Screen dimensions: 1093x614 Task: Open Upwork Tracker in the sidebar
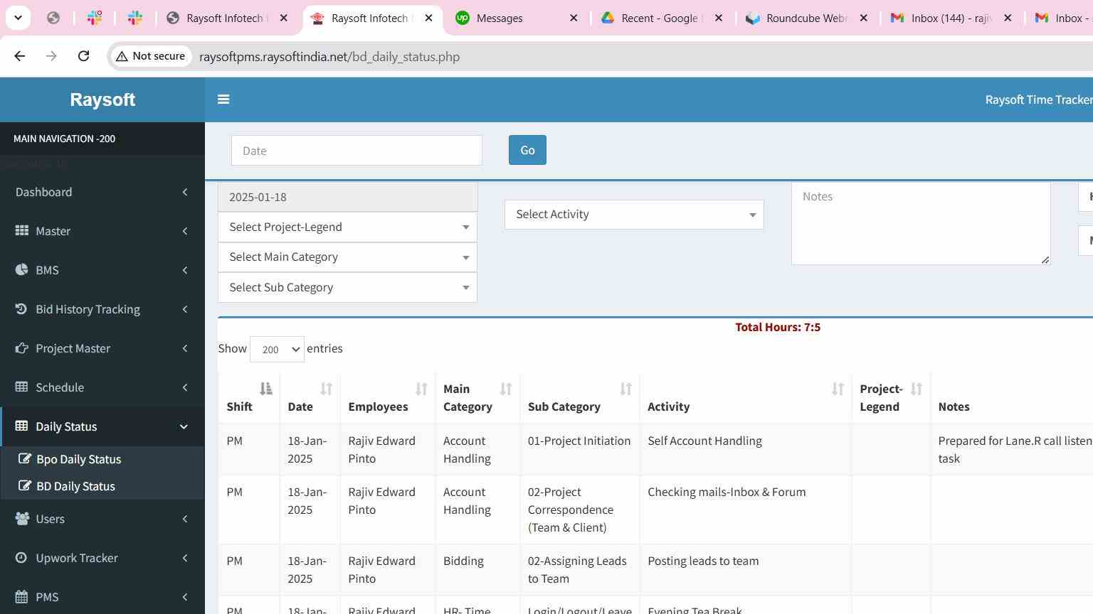[x=102, y=558]
